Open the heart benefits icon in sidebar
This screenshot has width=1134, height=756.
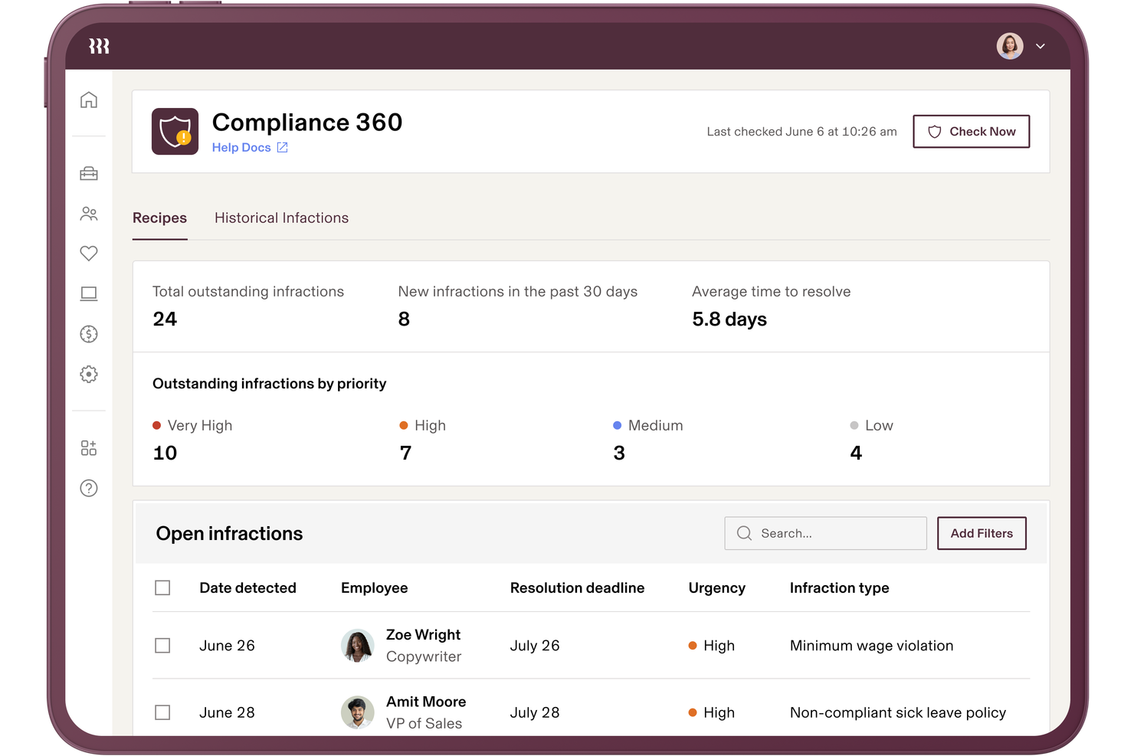tap(89, 254)
